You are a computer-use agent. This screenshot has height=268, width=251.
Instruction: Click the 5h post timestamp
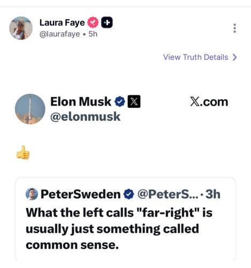[93, 34]
